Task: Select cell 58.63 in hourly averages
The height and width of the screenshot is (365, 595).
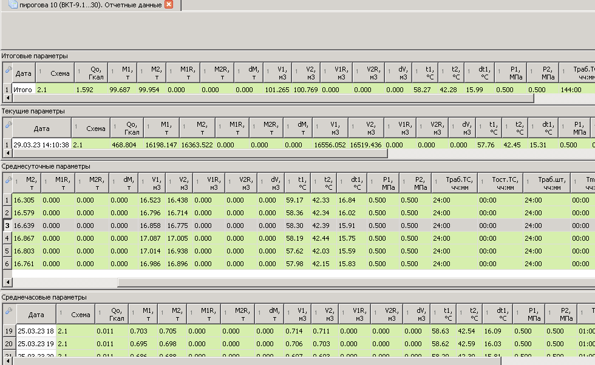Action: click(x=443, y=331)
